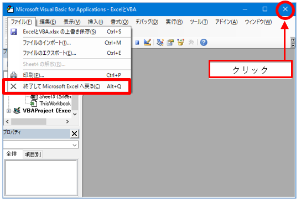Open the アドイン(A) menu
This screenshot has width=301, height=201.
coord(226,22)
